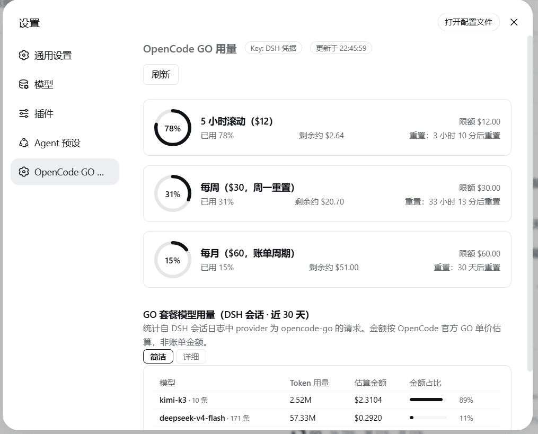538x434 pixels.
Task: Click the 33 小时 13 分后重置 text
Action: (x=464, y=202)
